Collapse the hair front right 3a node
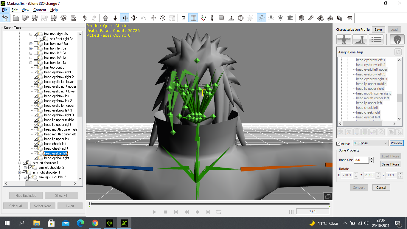The image size is (407, 229). [x=31, y=34]
